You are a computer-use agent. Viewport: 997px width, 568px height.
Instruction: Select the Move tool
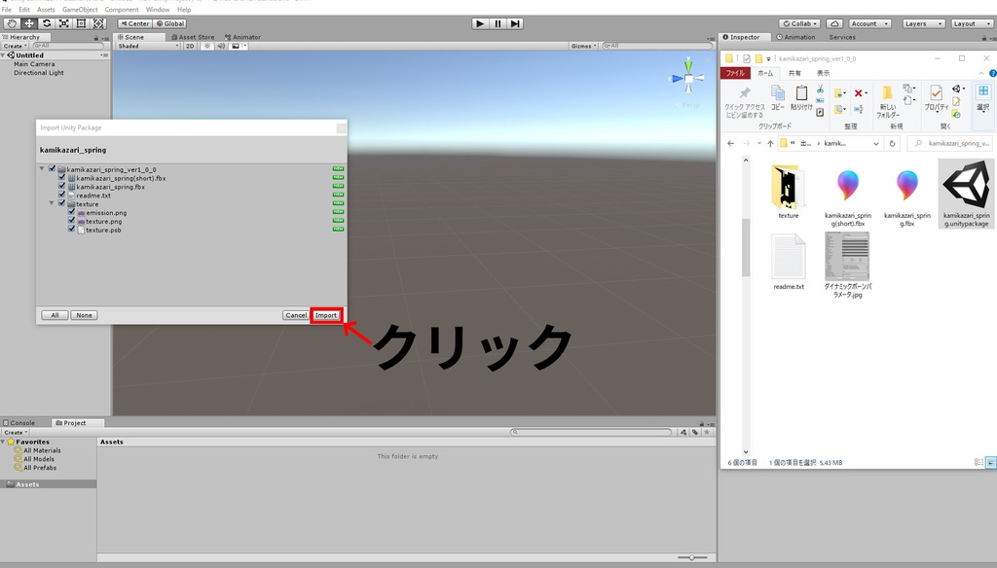[29, 22]
